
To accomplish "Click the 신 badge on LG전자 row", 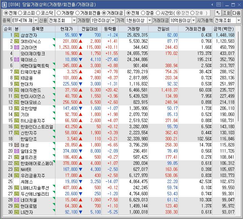I will (x=17, y=212).
